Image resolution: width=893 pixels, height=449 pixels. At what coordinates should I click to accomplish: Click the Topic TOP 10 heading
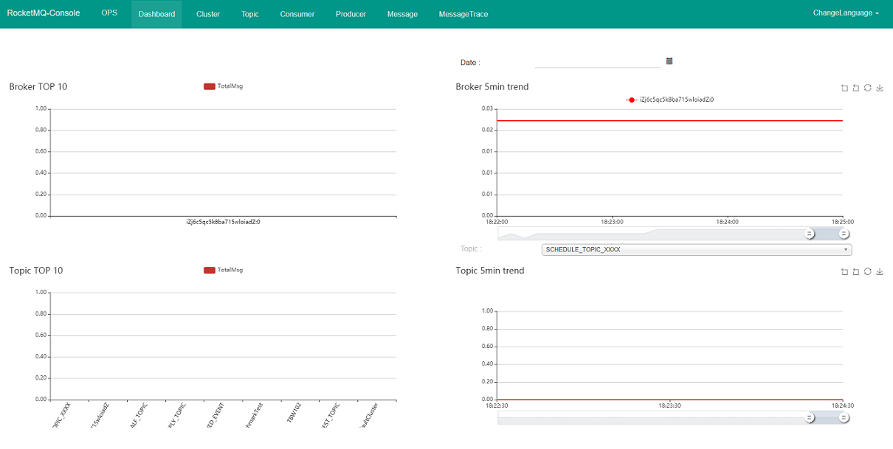click(x=36, y=271)
